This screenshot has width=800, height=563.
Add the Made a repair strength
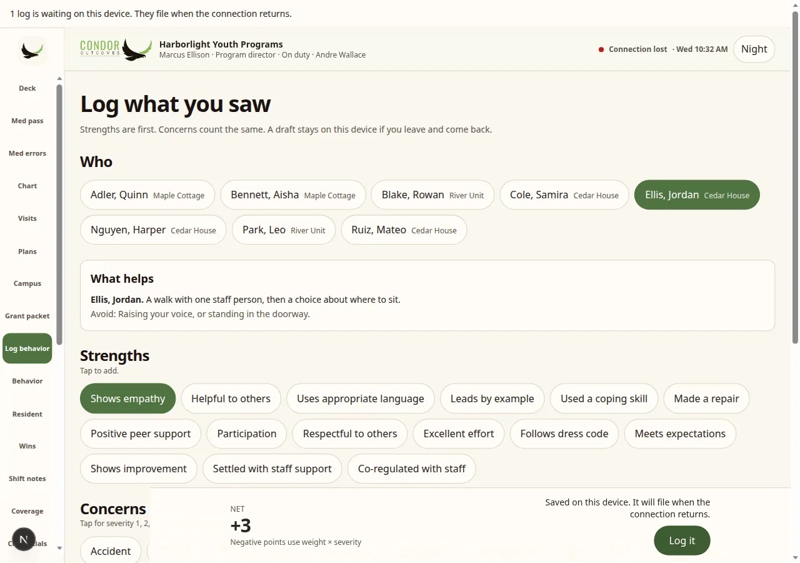click(x=706, y=398)
